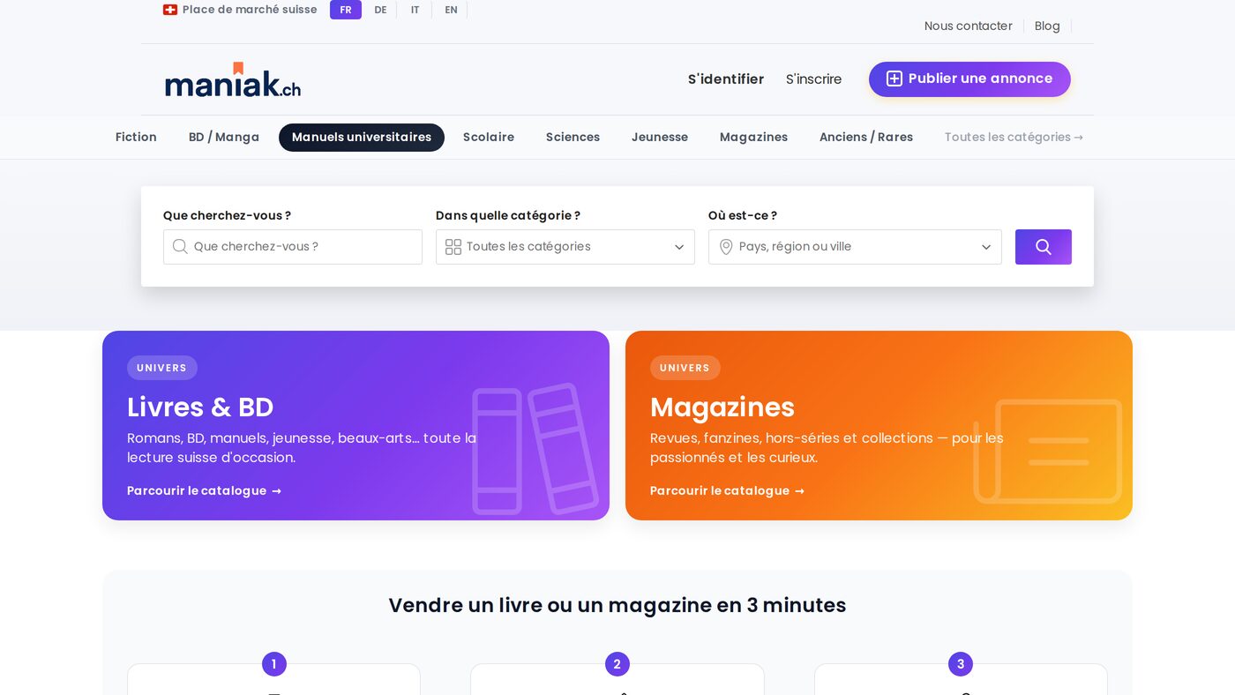Image resolution: width=1235 pixels, height=695 pixels.
Task: Click Publier une annonce button
Action: click(969, 79)
